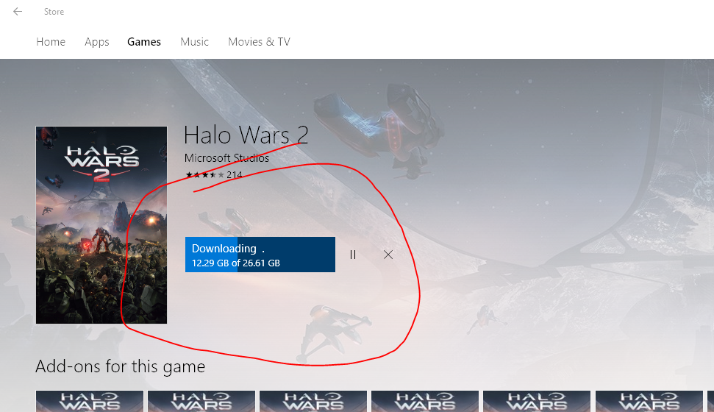Pause the Halo Wars 2 download
Screen dimensions: 714x412
(x=353, y=255)
